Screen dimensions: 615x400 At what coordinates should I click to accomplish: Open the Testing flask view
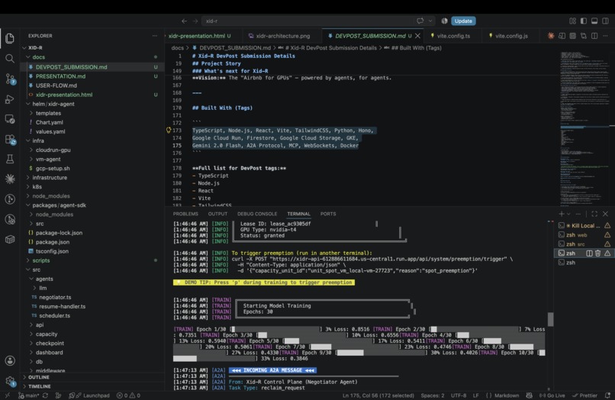[x=10, y=159]
